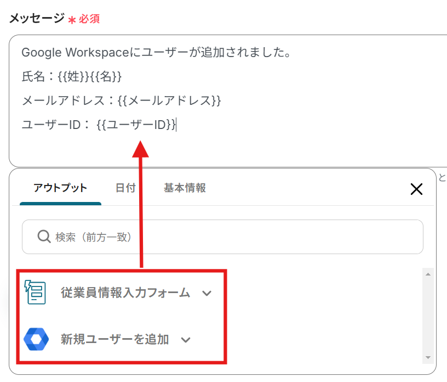Open the 日付 tab
The height and width of the screenshot is (382, 447).
point(125,188)
